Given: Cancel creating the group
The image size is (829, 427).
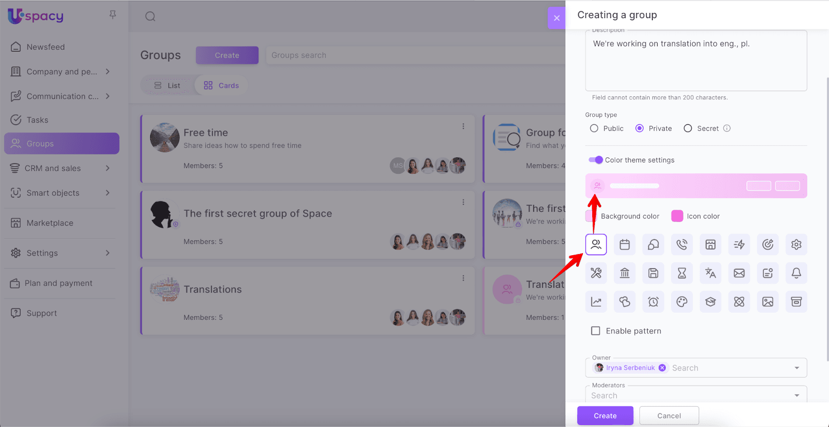Looking at the screenshot, I should [669, 416].
